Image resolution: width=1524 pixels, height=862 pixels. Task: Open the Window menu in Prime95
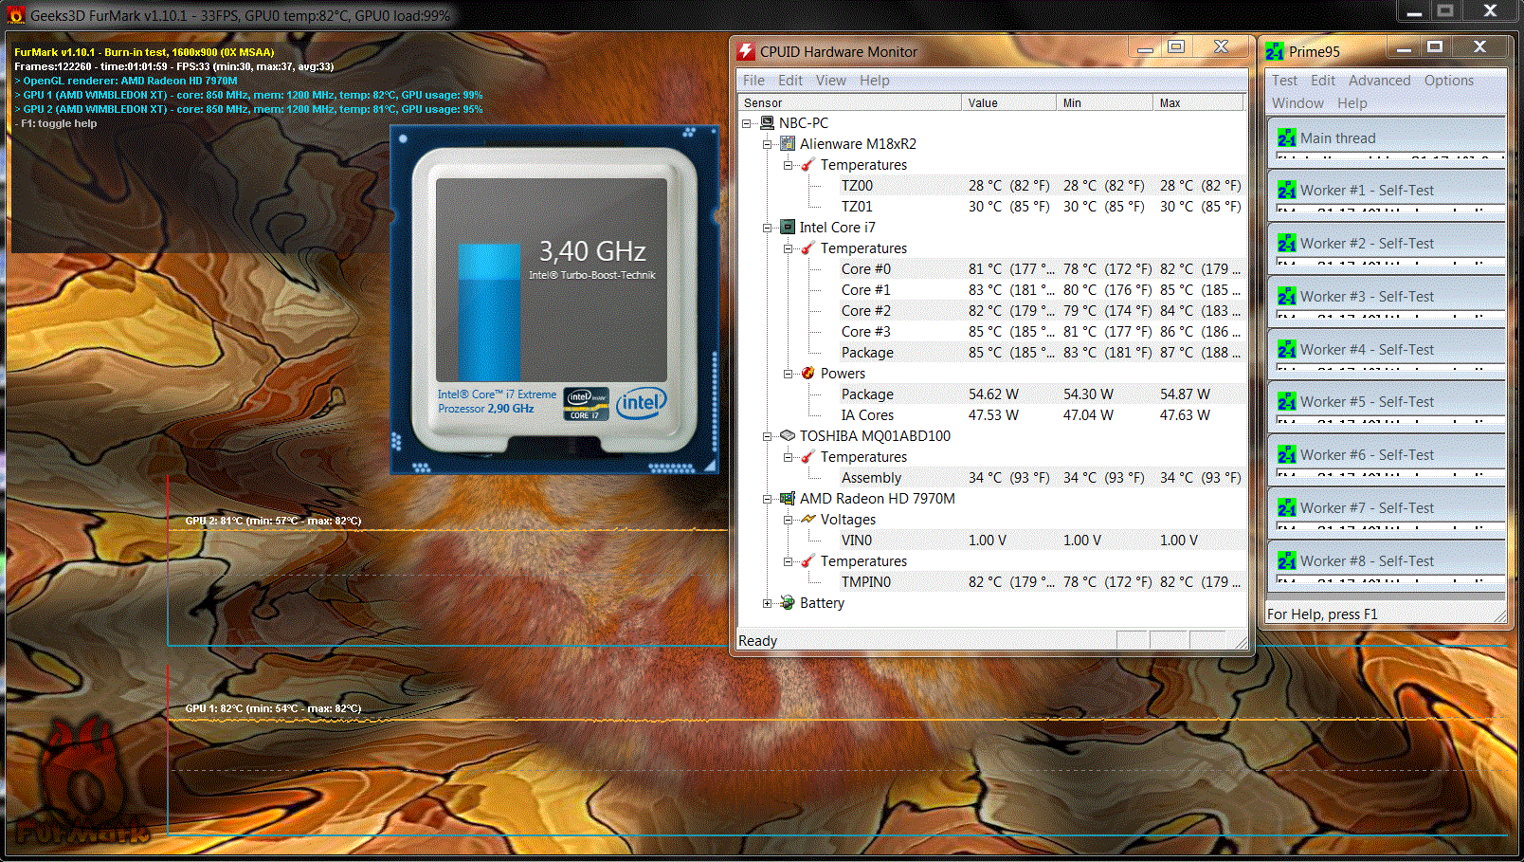[x=1297, y=103]
